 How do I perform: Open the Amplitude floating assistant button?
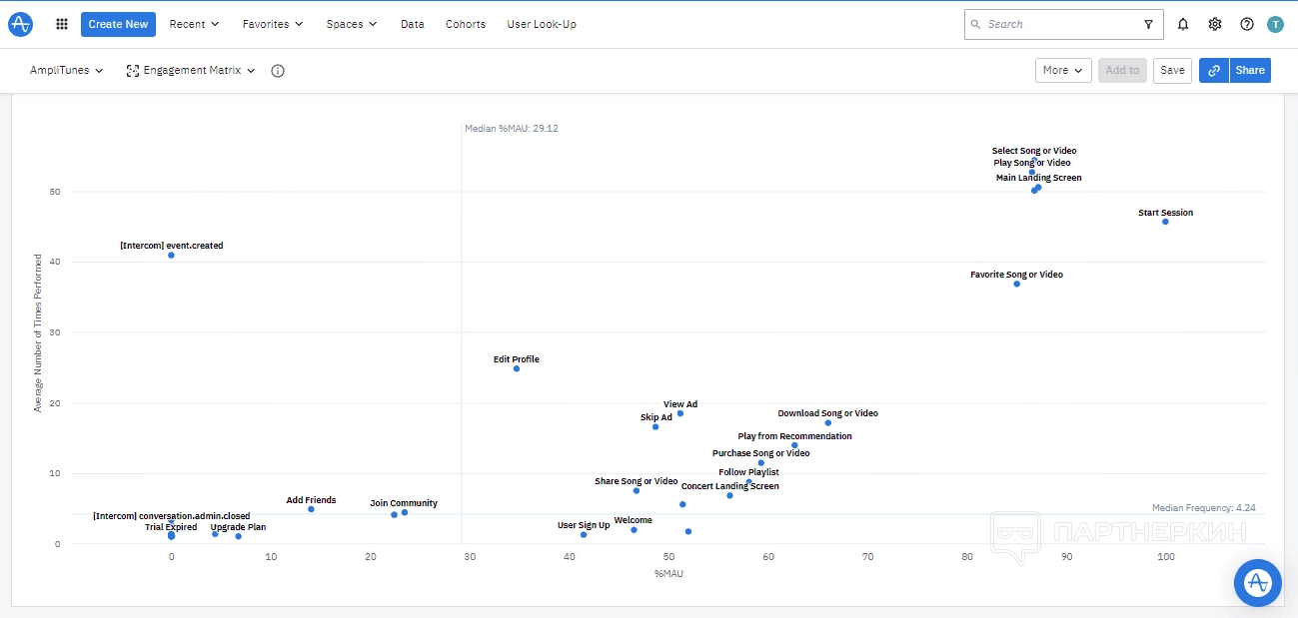pyautogui.click(x=1257, y=583)
